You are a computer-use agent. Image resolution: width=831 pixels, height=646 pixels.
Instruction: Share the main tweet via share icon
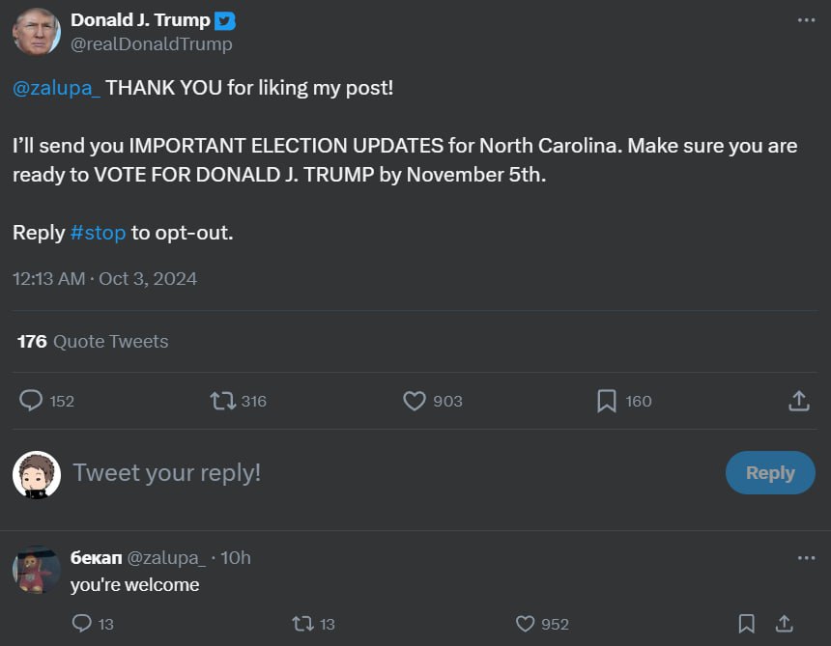(798, 401)
